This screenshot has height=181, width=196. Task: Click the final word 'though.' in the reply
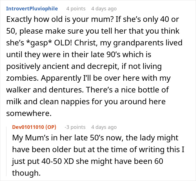26,173
